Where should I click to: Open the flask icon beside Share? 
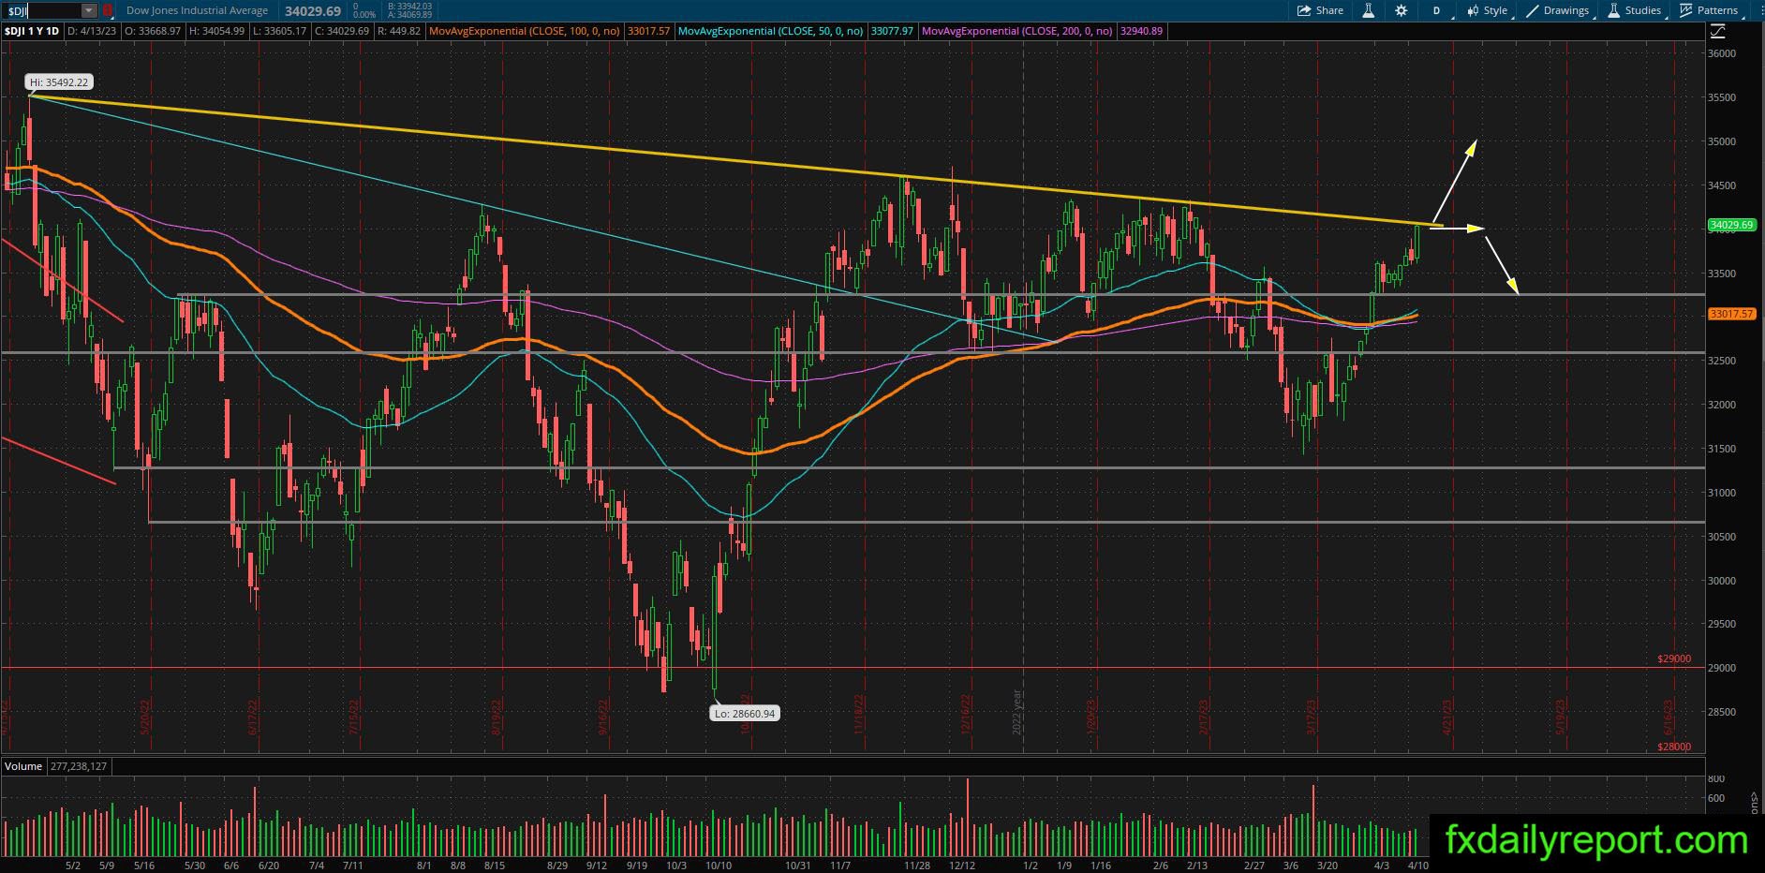tap(1369, 10)
